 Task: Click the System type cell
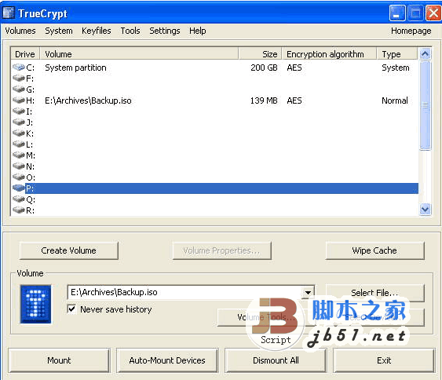(x=396, y=68)
